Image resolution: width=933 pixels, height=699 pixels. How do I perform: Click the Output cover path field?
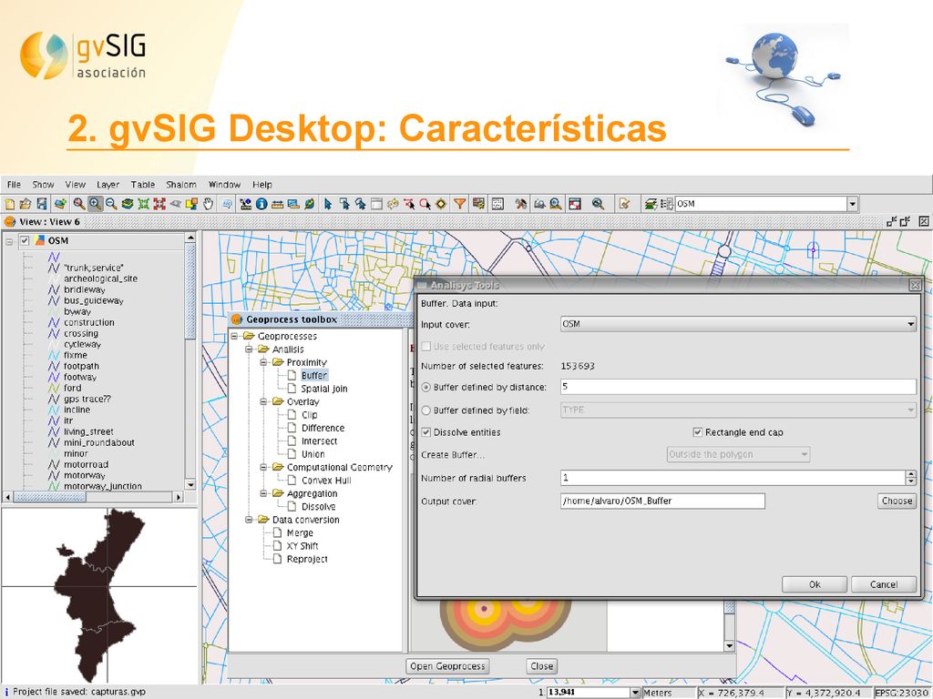pyautogui.click(x=662, y=501)
